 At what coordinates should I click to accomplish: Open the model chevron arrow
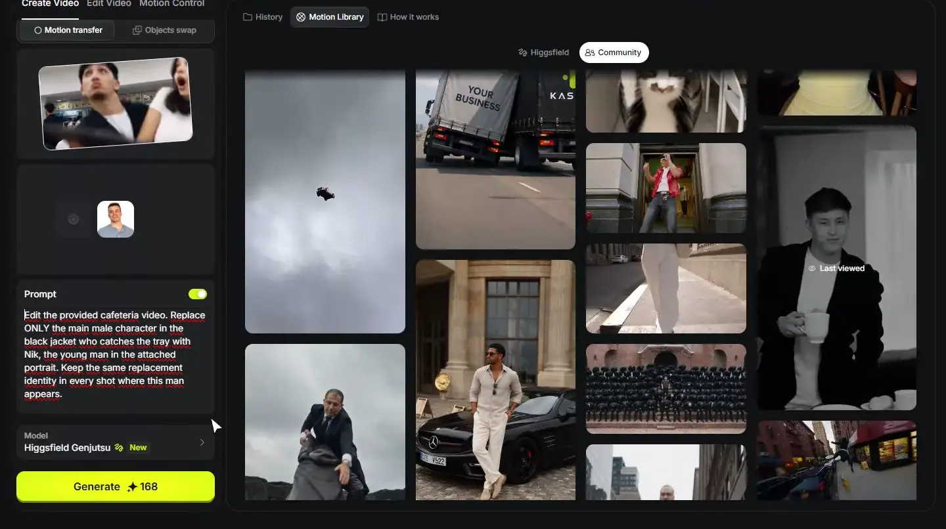(202, 442)
